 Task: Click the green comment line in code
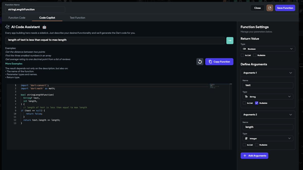55,107
